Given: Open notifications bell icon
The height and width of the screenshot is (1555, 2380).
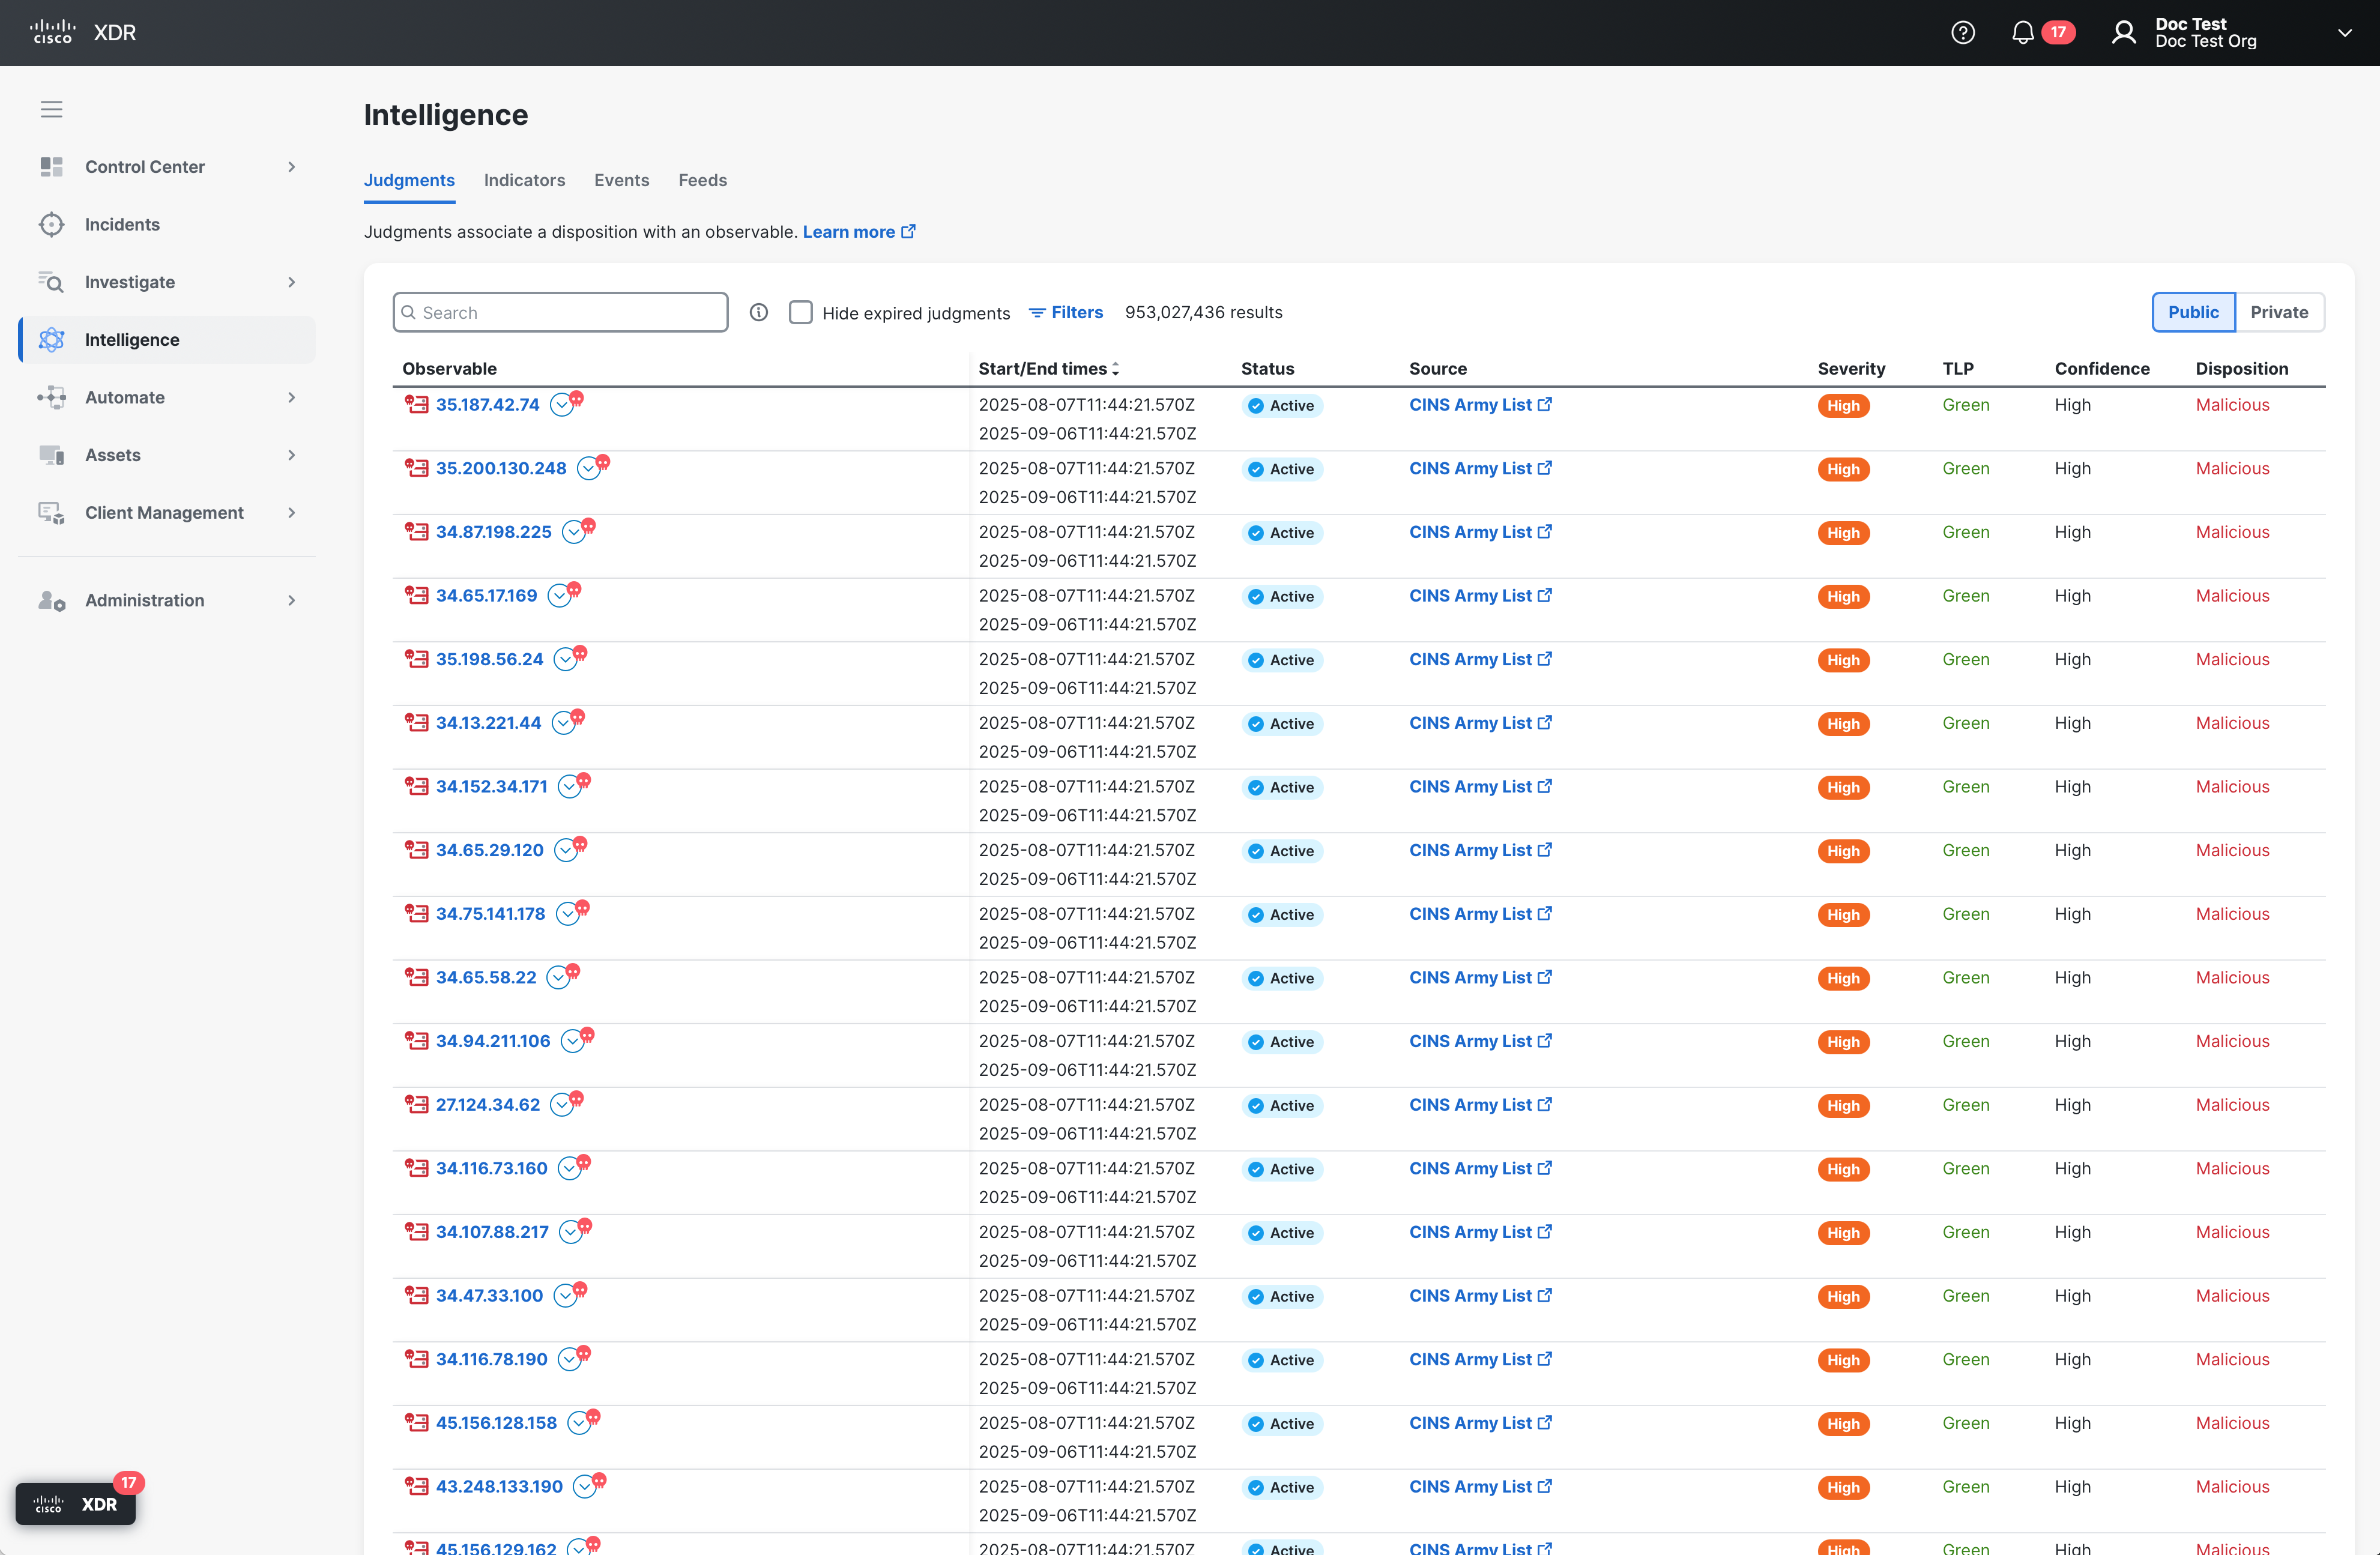Looking at the screenshot, I should click(x=2022, y=33).
